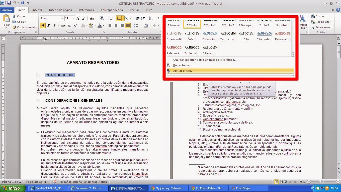This screenshot has width=341, height=192.
Task: Click Buscar in the Edición group
Action: point(319,16)
